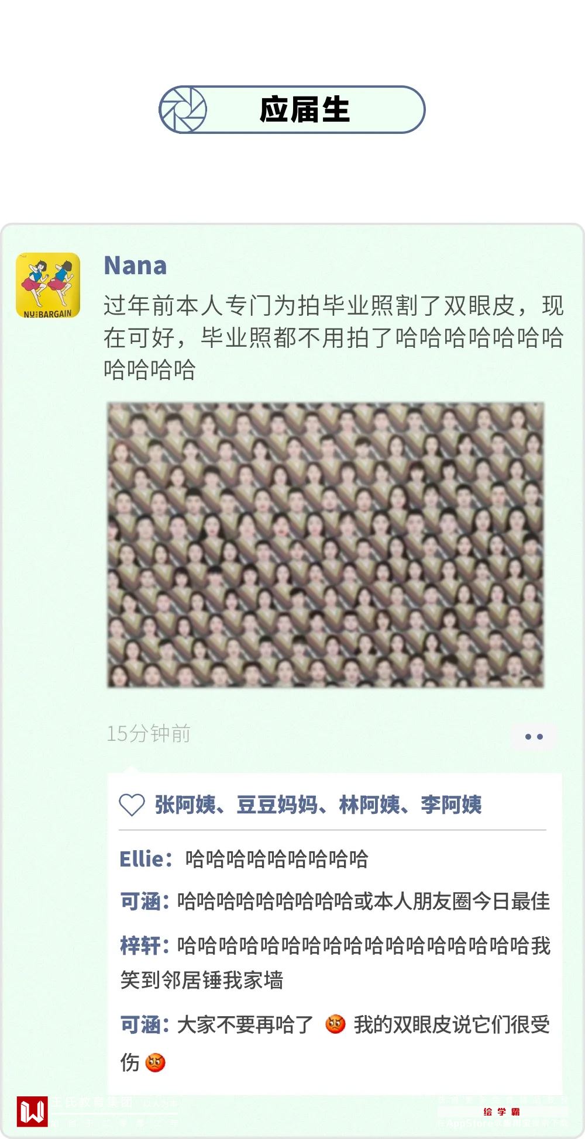The width and height of the screenshot is (585, 1139).
Task: Click the 15分钟前 timestamp
Action: click(x=149, y=734)
